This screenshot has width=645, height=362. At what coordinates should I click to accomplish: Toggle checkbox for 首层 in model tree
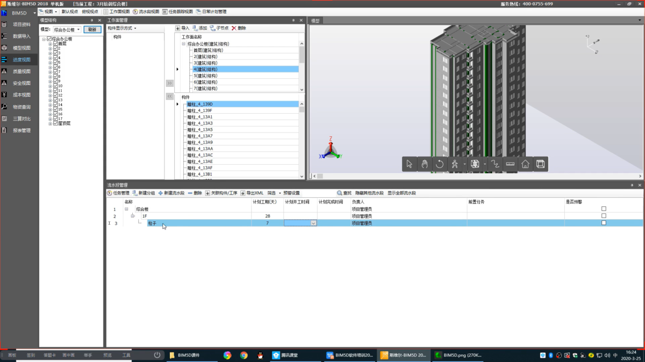[x=55, y=44]
